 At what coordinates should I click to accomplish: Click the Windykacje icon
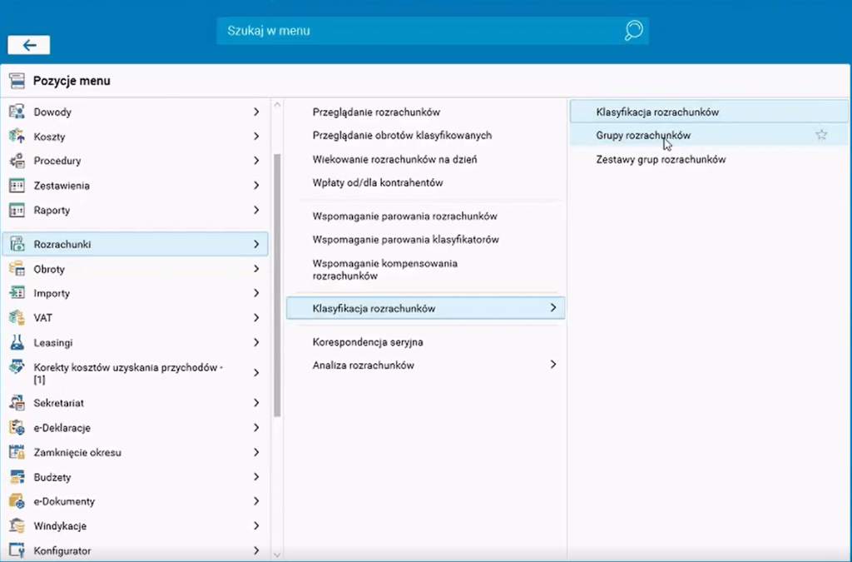pos(17,525)
